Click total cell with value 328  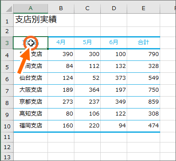[x=143, y=67]
